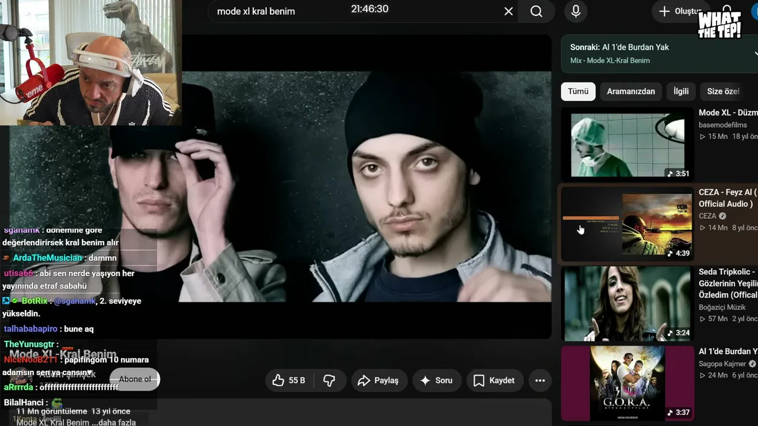Click the '15 Mn' view count under basemodefilms
Viewport: 758px width, 426px height.
tap(714, 137)
